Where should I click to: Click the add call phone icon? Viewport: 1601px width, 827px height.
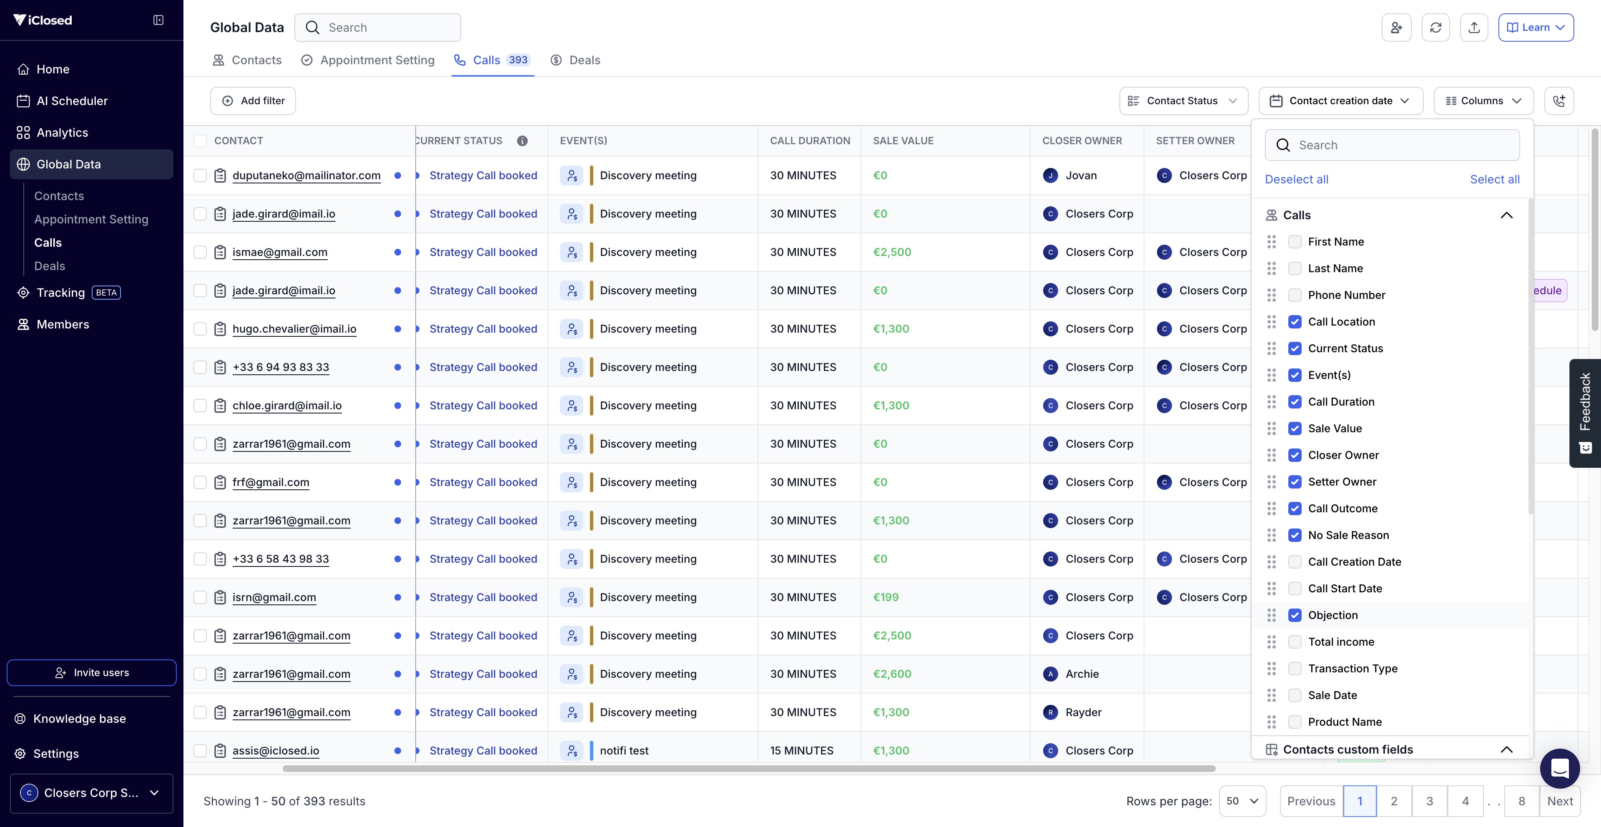pos(1559,100)
